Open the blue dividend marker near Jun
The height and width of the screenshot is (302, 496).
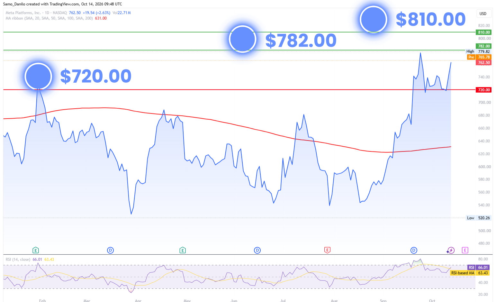coord(257,250)
